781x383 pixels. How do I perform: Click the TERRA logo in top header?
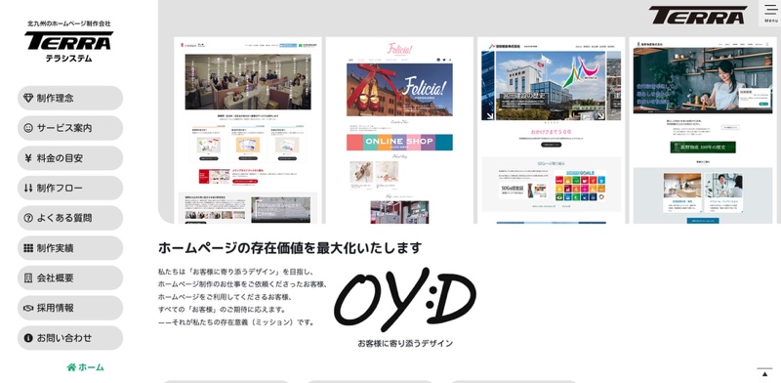pyautogui.click(x=698, y=15)
